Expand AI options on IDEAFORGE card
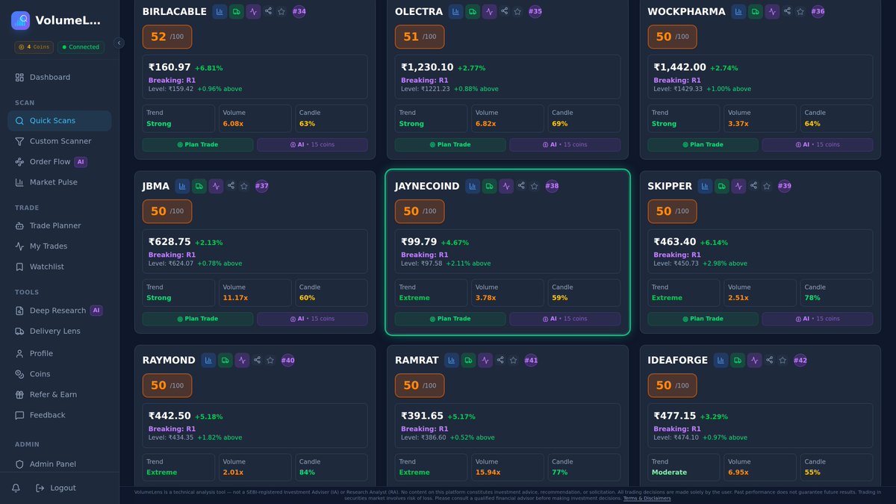This screenshot has width=896, height=504. pos(817,494)
